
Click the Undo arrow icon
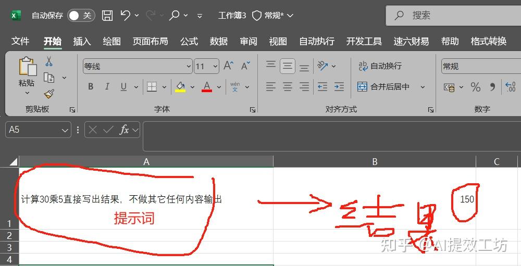tap(125, 15)
